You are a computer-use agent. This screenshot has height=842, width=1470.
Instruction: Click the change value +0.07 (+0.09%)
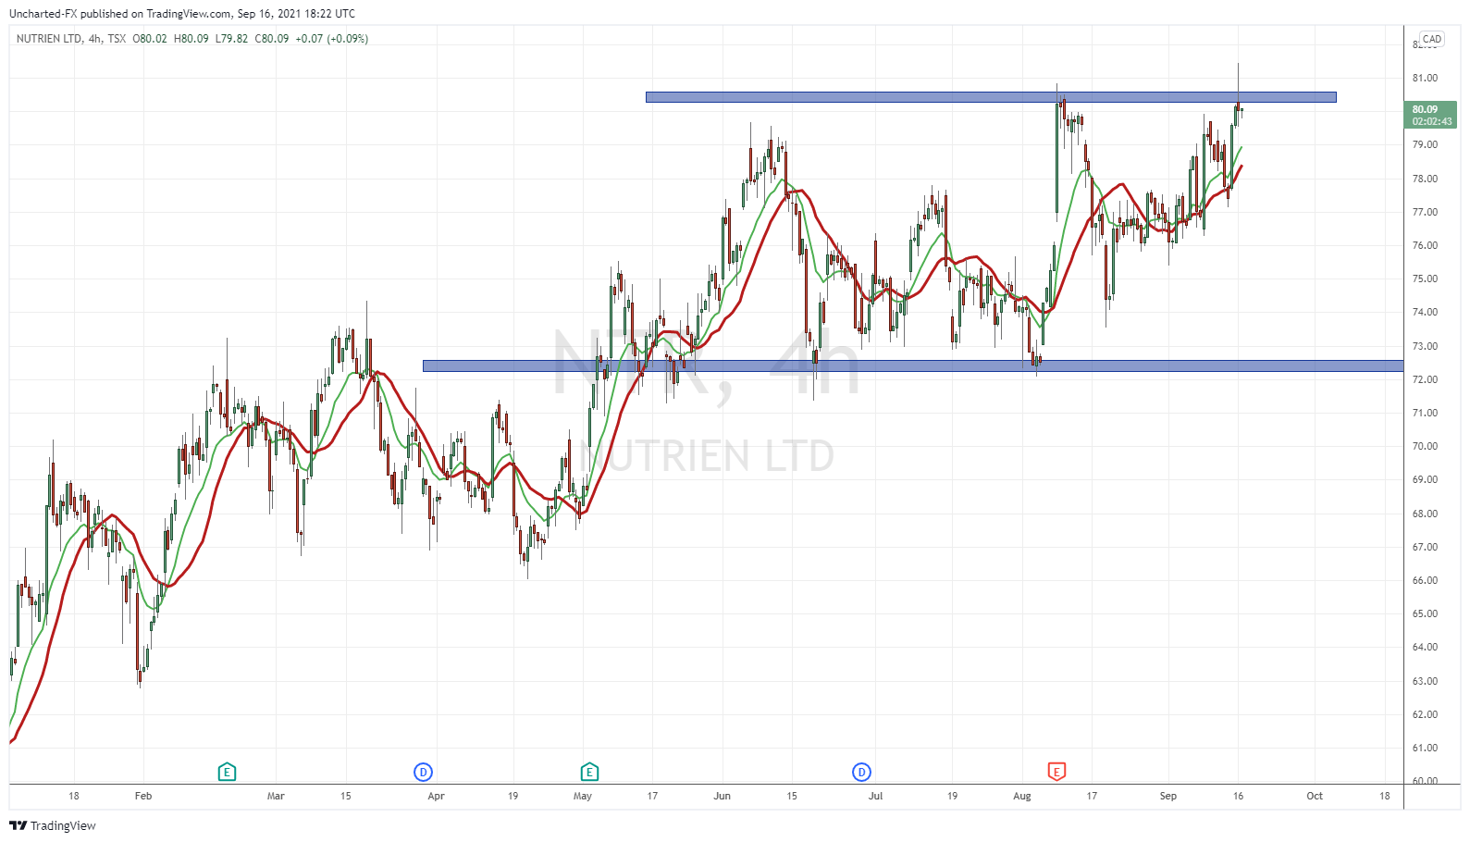[x=332, y=39]
